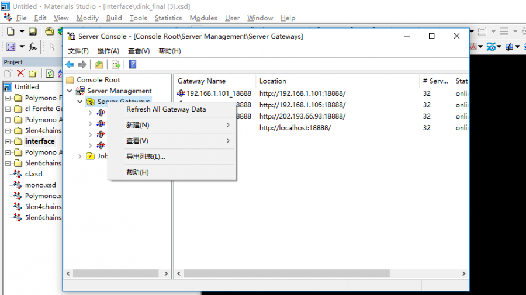Click the Back arrow in Server Console toolbar

[x=70, y=64]
